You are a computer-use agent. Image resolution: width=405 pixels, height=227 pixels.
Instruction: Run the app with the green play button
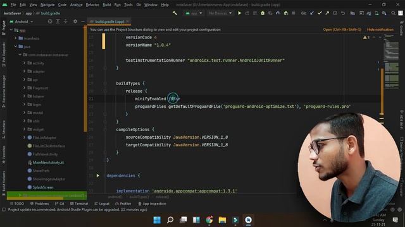point(239,13)
